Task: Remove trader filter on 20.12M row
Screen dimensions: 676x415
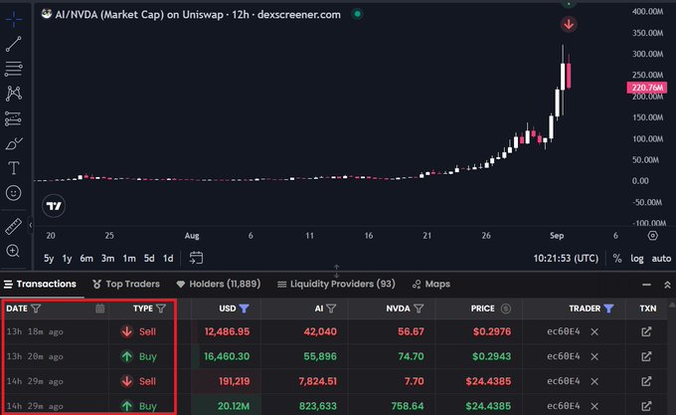Action: coord(594,406)
